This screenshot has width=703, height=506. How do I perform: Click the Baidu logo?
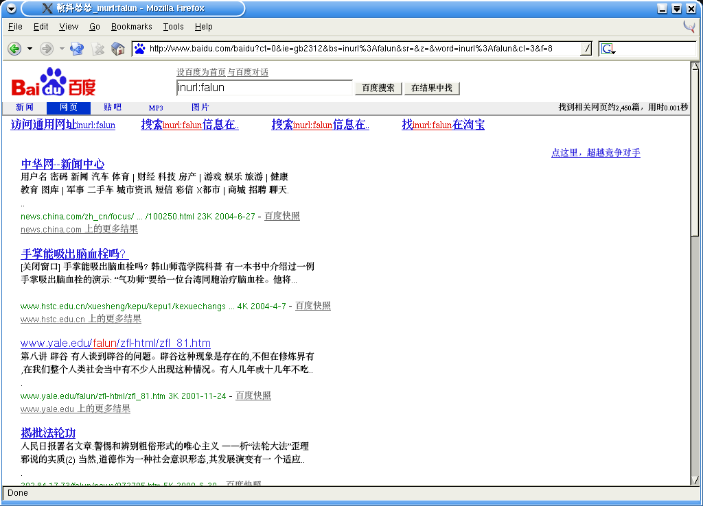54,82
